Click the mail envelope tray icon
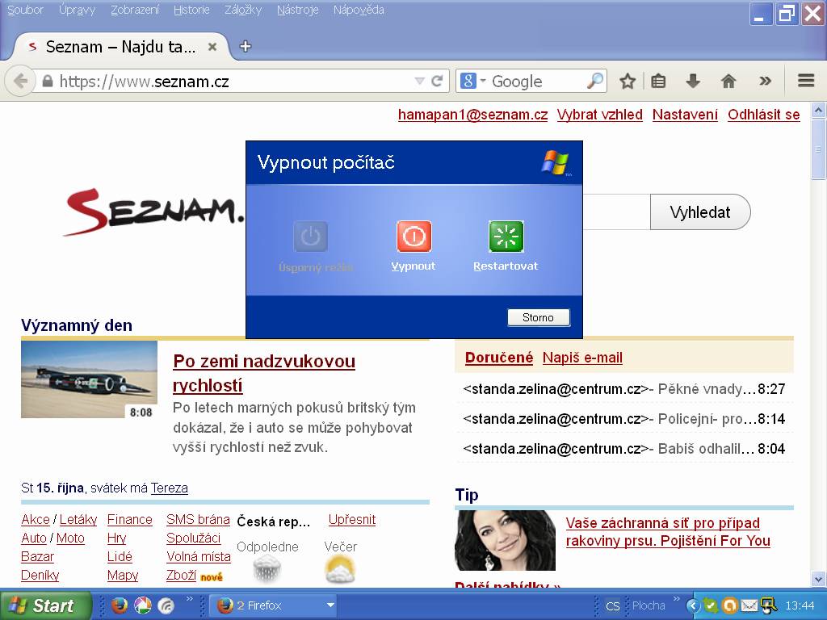 749,605
